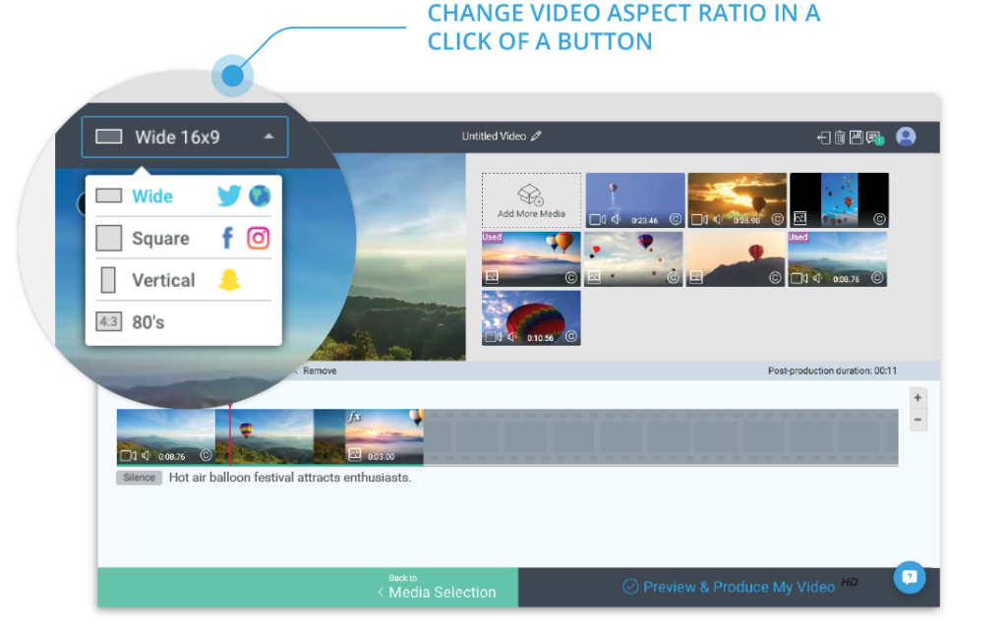Open the chat help bubble icon

point(910,577)
